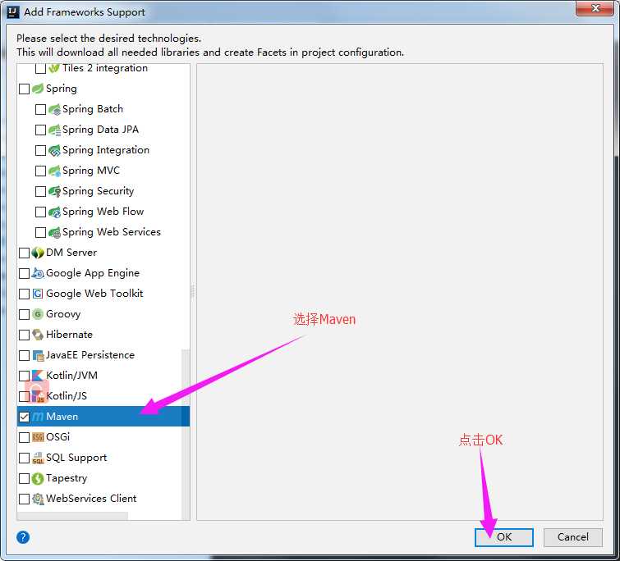Select the Tiles 2 integration row

(103, 69)
